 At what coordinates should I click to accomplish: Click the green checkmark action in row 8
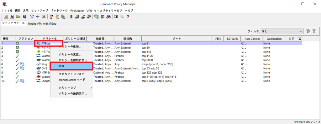(x=18, y=72)
